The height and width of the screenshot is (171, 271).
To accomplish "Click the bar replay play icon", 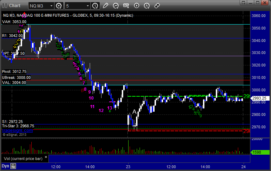I will 136,6.
